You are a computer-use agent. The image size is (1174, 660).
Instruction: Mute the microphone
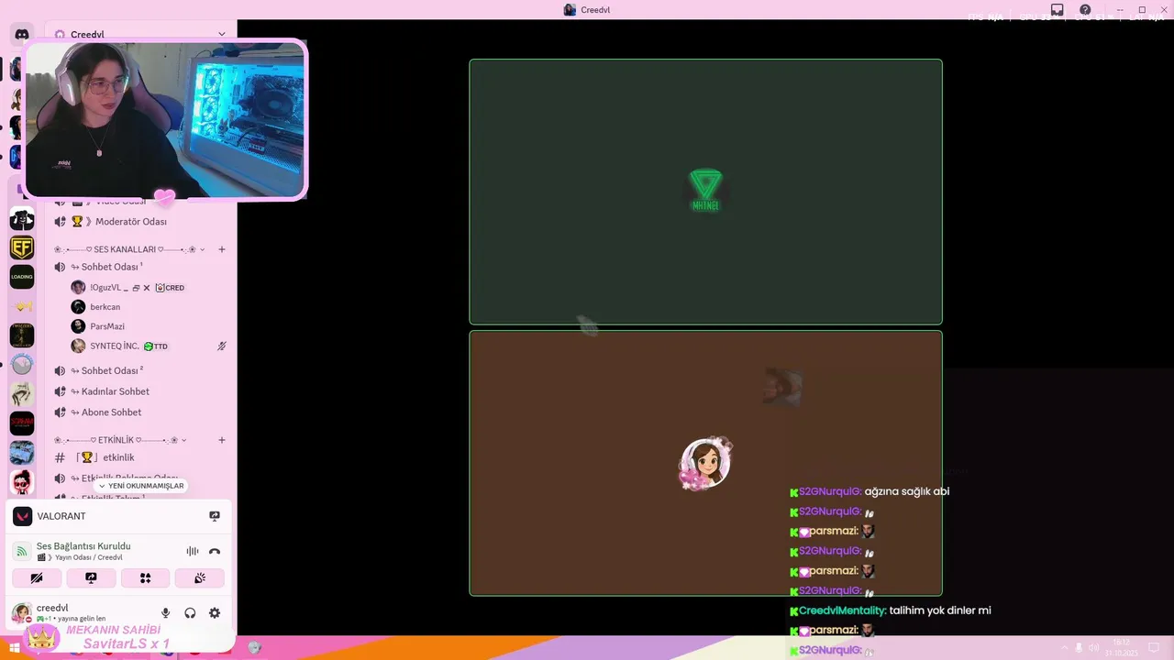(166, 613)
